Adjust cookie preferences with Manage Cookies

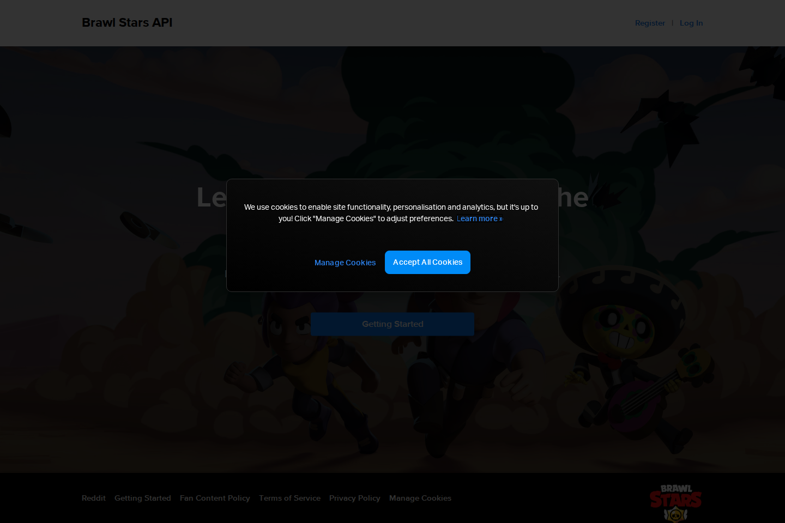pyautogui.click(x=345, y=263)
